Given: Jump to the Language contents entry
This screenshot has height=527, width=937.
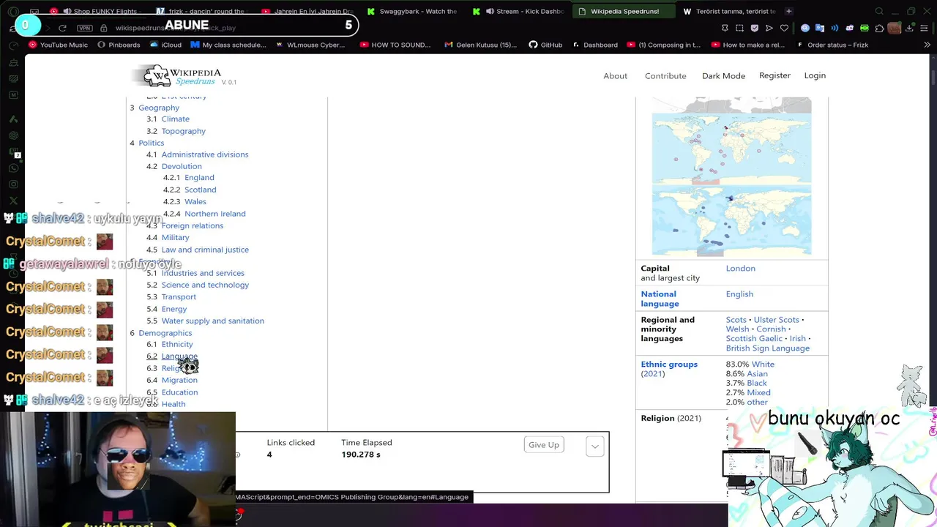Looking at the screenshot, I should point(179,356).
